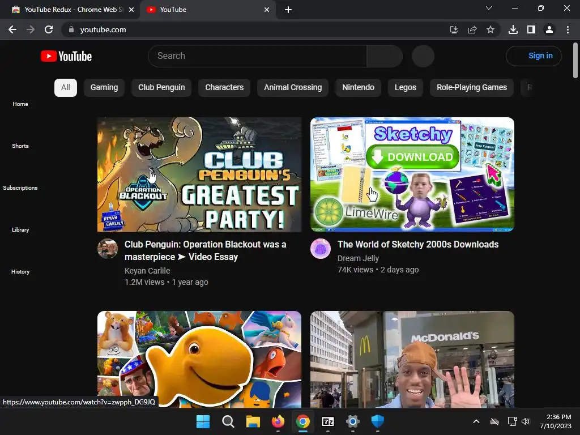Click '74K views • 2 days ago' text
This screenshot has height=435, width=580.
click(378, 270)
